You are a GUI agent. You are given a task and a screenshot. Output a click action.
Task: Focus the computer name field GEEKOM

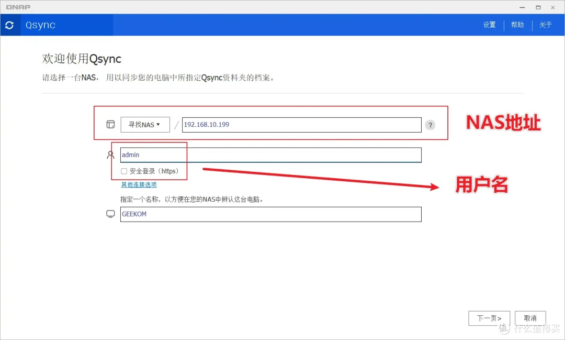pyautogui.click(x=270, y=214)
